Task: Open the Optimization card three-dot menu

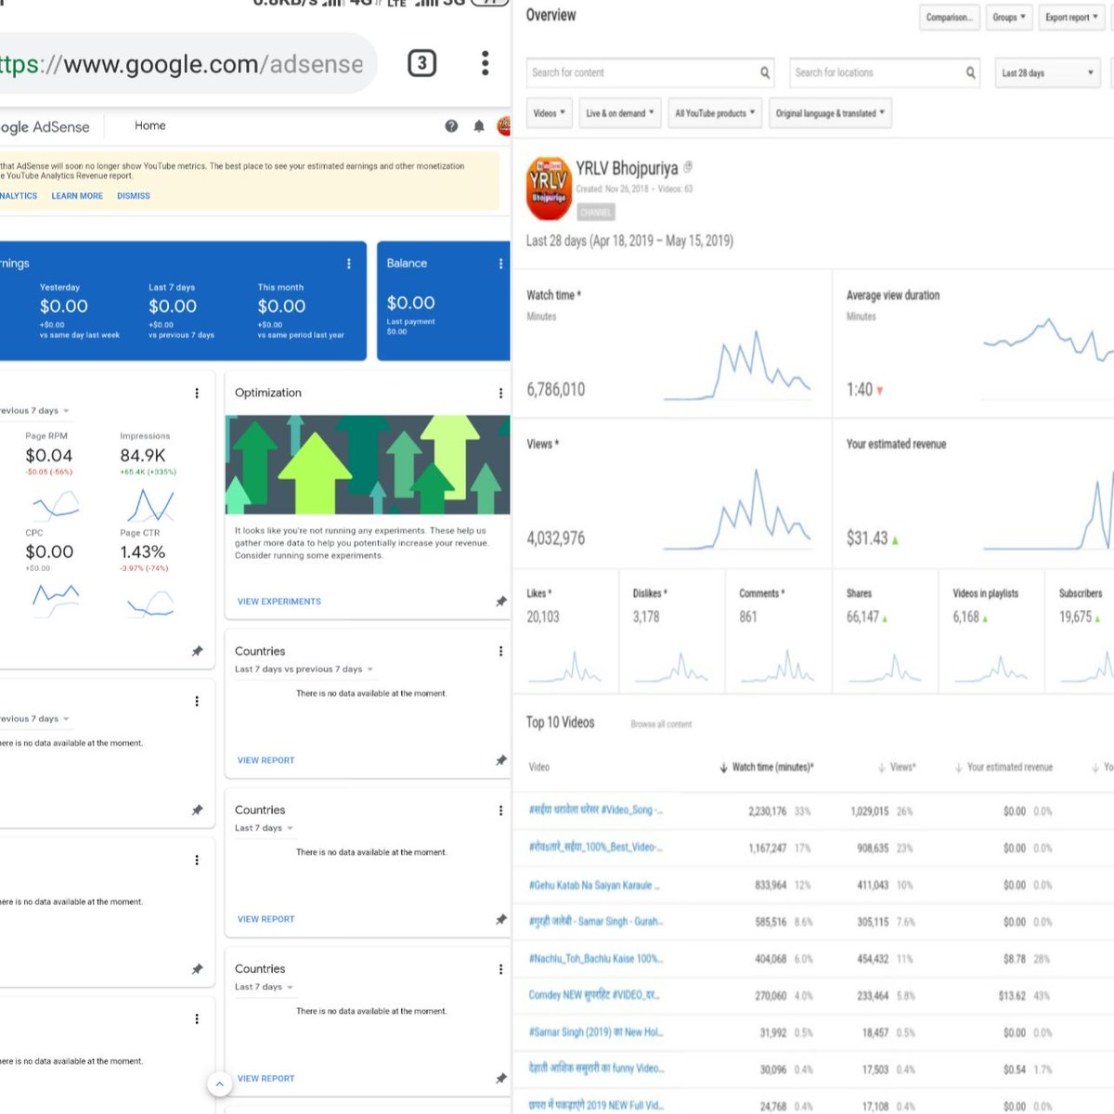Action: click(x=500, y=394)
